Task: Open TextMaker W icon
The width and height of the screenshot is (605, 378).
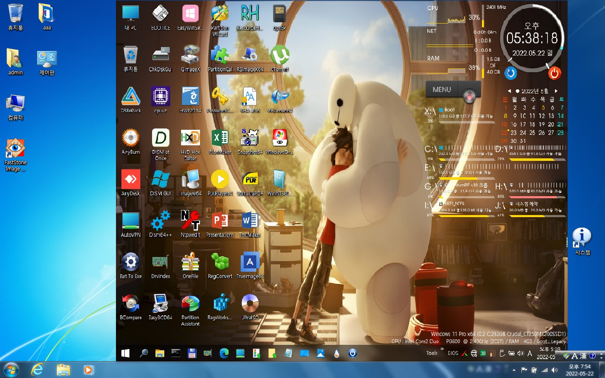Action: tap(250, 224)
